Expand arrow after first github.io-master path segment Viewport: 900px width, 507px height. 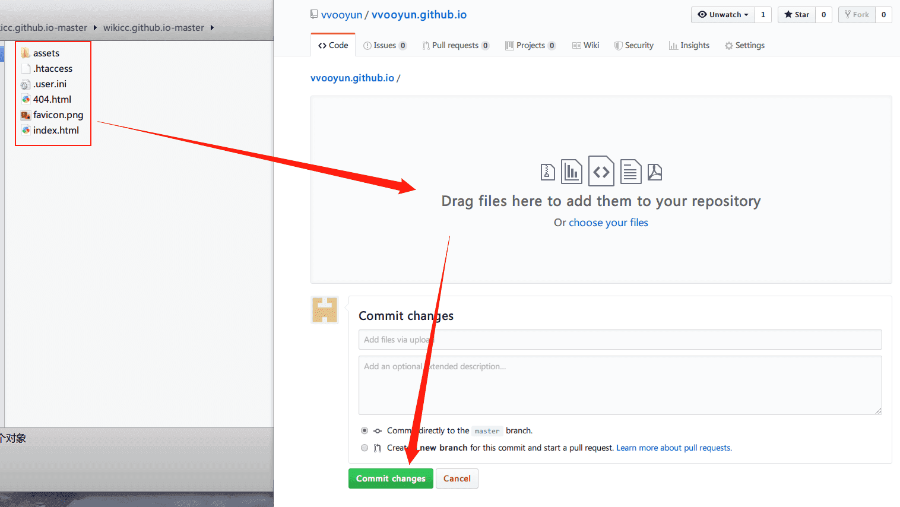pos(95,28)
